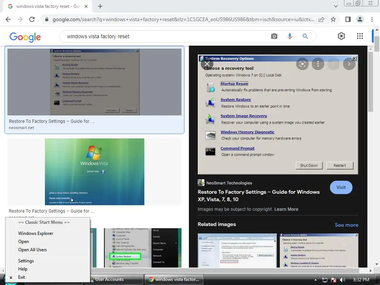Go to previous image with left chevron
380x285 pixels.
[334, 64]
